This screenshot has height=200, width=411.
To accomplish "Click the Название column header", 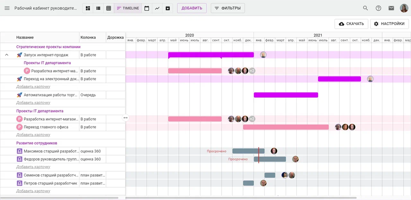I will click(x=25, y=38).
